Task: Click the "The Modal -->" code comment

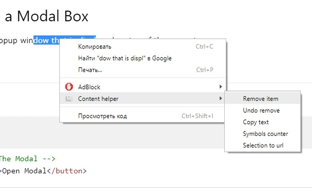Action: coord(27,159)
